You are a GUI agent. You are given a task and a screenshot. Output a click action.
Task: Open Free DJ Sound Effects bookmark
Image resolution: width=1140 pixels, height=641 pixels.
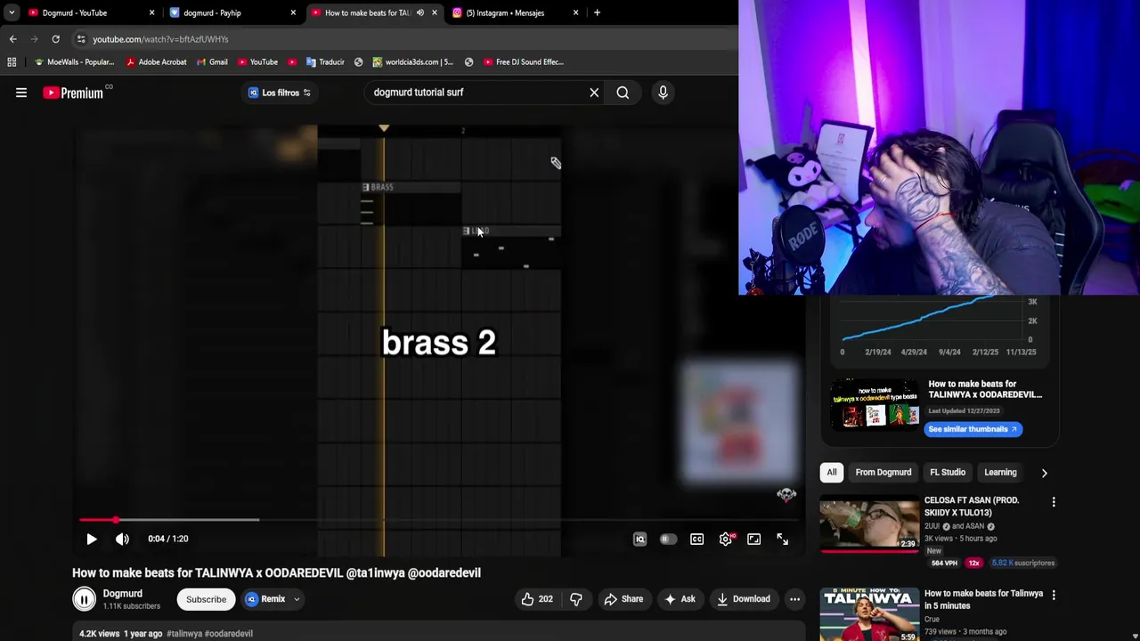pyautogui.click(x=523, y=62)
